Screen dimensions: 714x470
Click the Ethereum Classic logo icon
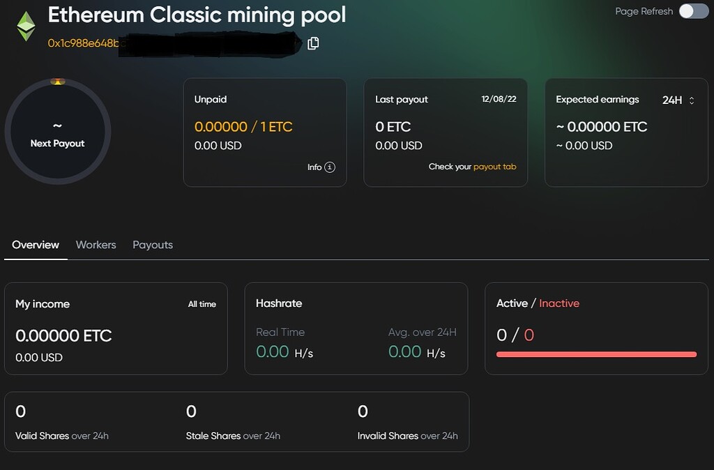point(25,27)
